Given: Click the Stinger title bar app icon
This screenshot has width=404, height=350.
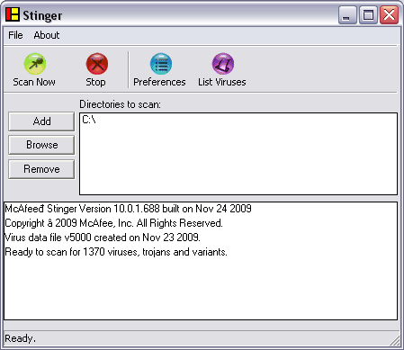Looking at the screenshot, I should pos(13,14).
